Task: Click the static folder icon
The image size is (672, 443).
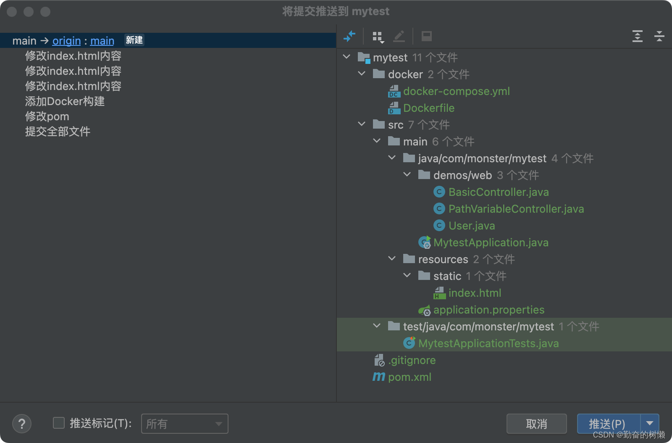Action: [x=424, y=276]
